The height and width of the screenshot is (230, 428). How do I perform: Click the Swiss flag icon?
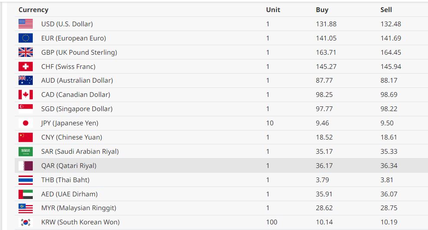(x=25, y=67)
